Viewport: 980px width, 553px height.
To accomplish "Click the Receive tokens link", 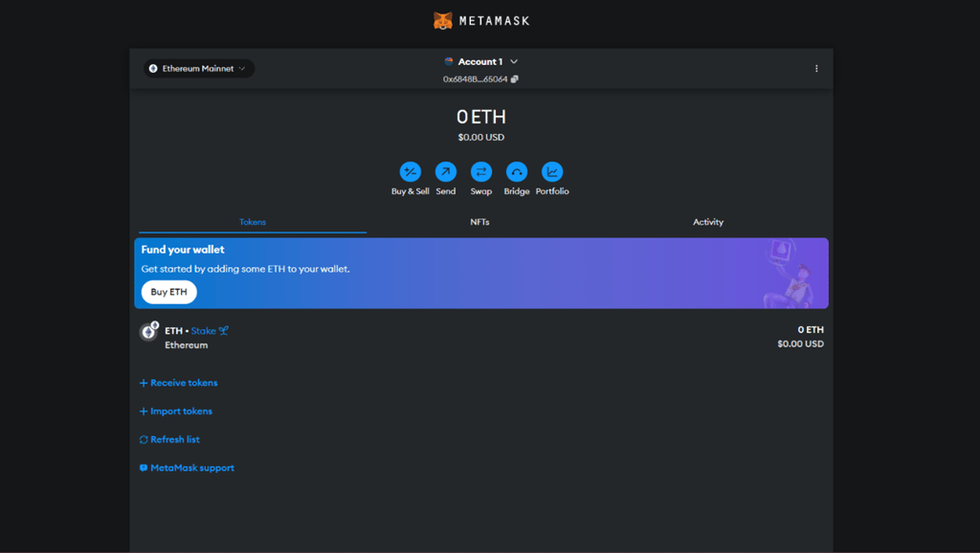I will (x=179, y=383).
